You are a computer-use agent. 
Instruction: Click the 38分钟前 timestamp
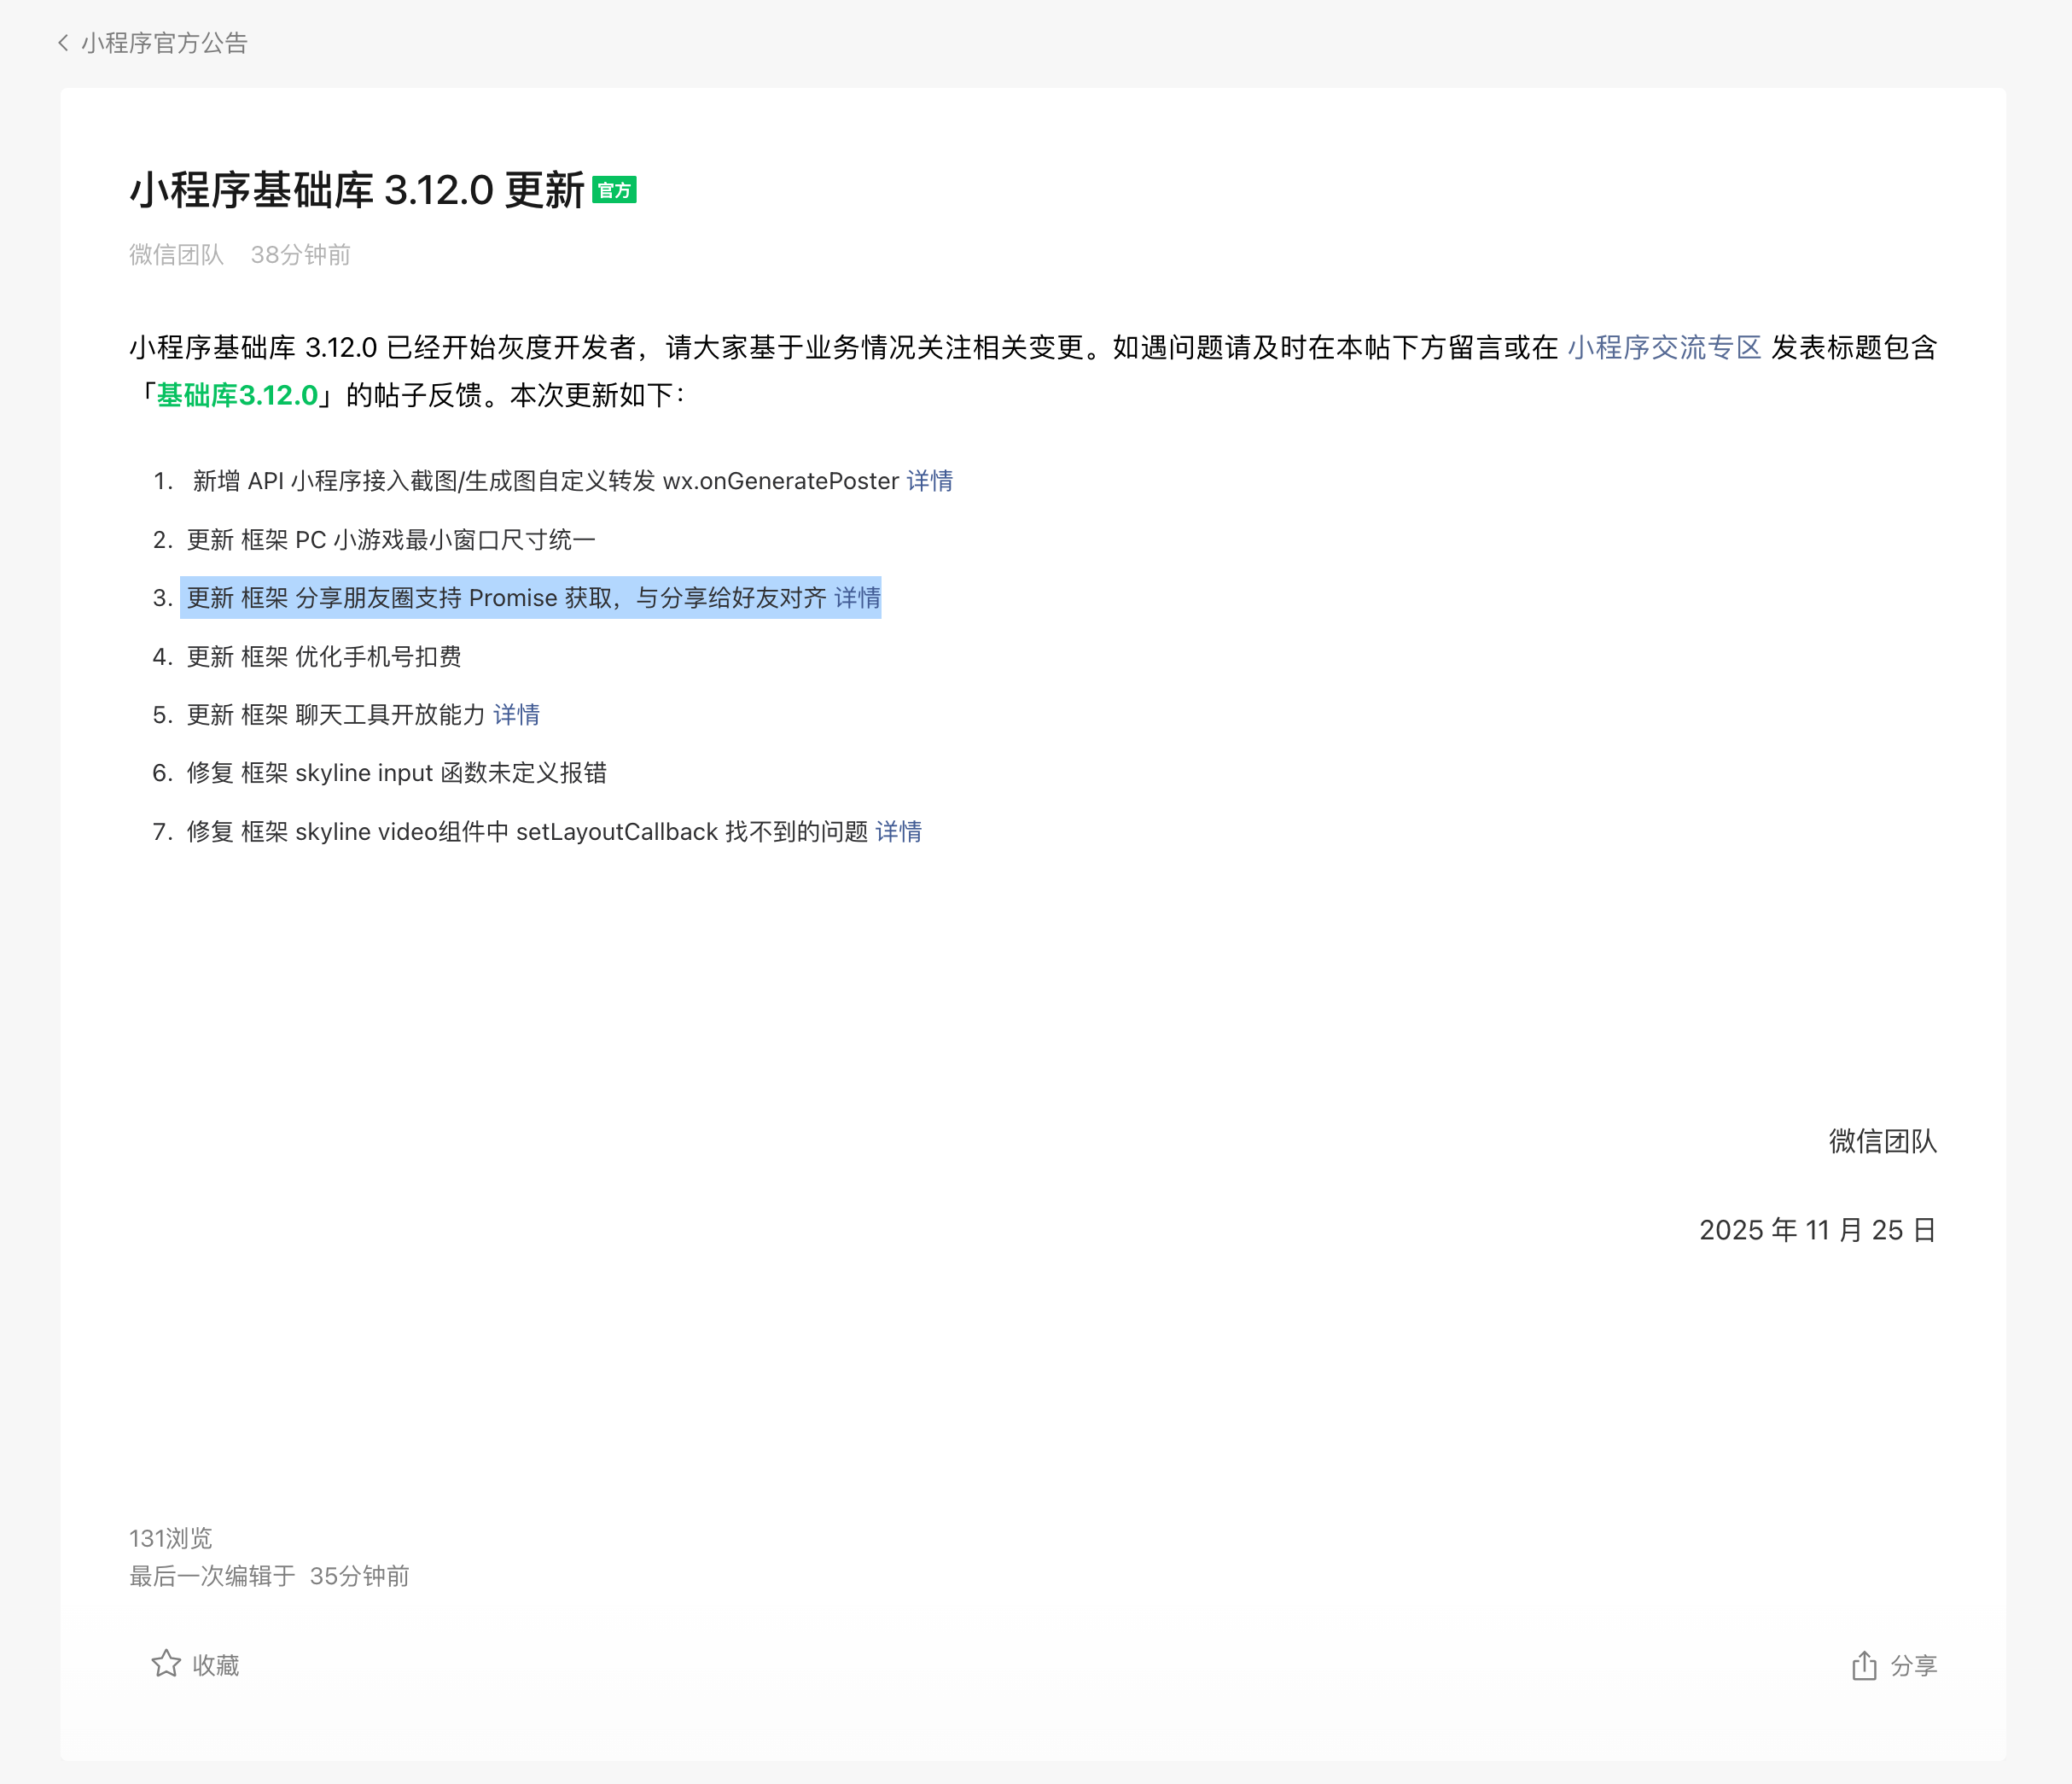click(x=300, y=255)
